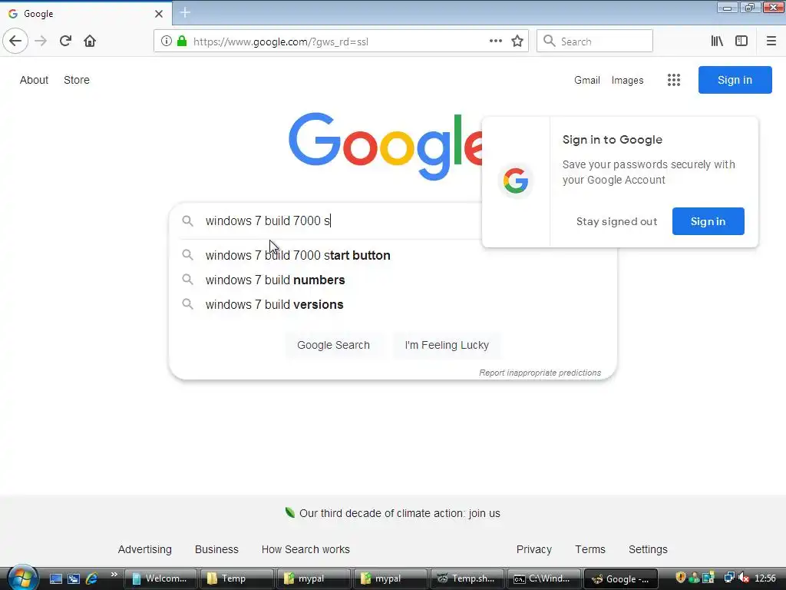Select 'windows 7 build 7000 start button' suggestion
This screenshot has width=786, height=590.
(x=392, y=255)
